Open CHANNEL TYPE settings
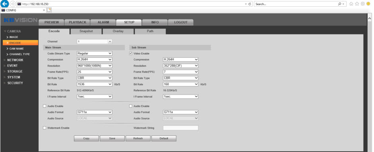 [19, 54]
